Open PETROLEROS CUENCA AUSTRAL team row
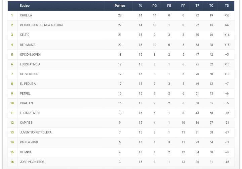The height and width of the screenshot is (169, 242). click(41, 25)
